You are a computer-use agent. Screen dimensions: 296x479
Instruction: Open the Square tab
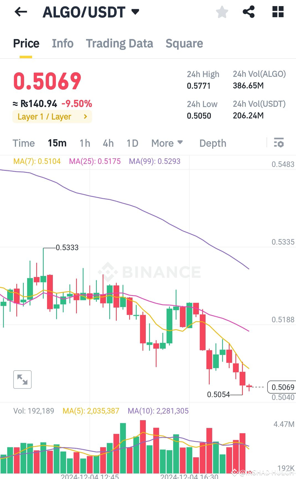pyautogui.click(x=184, y=43)
